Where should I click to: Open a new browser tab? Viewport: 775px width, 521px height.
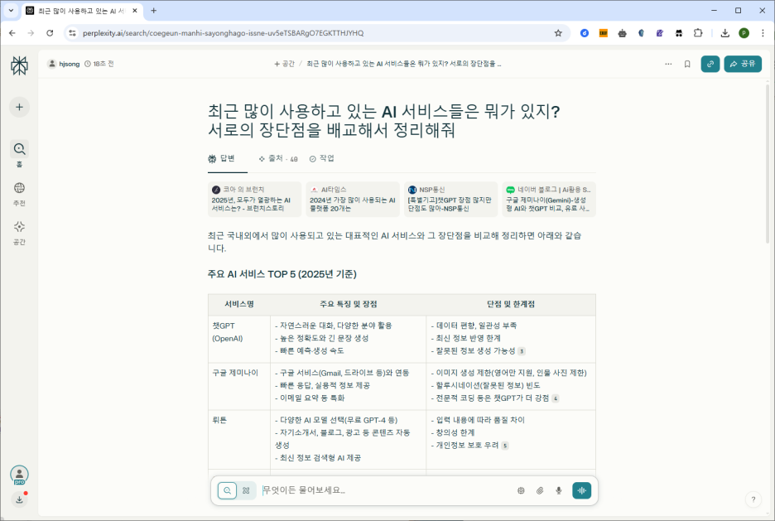tap(154, 11)
